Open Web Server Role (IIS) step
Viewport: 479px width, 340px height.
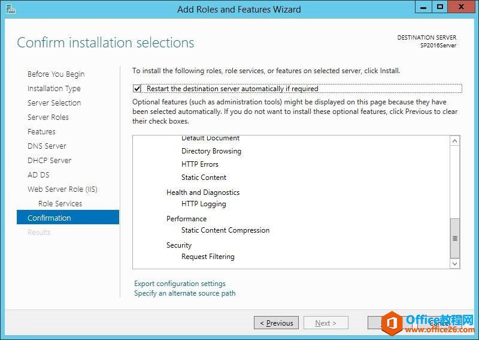[x=62, y=189]
